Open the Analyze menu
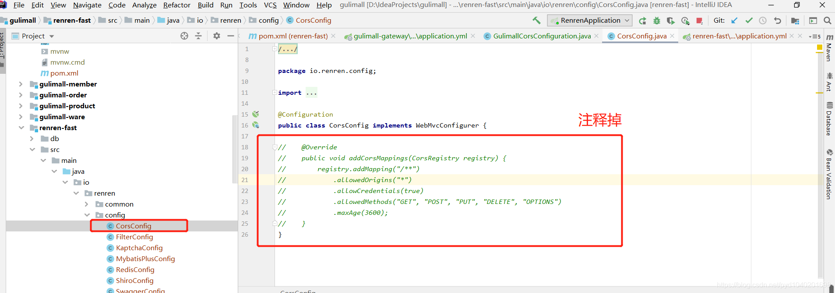The height and width of the screenshot is (293, 835). point(144,5)
